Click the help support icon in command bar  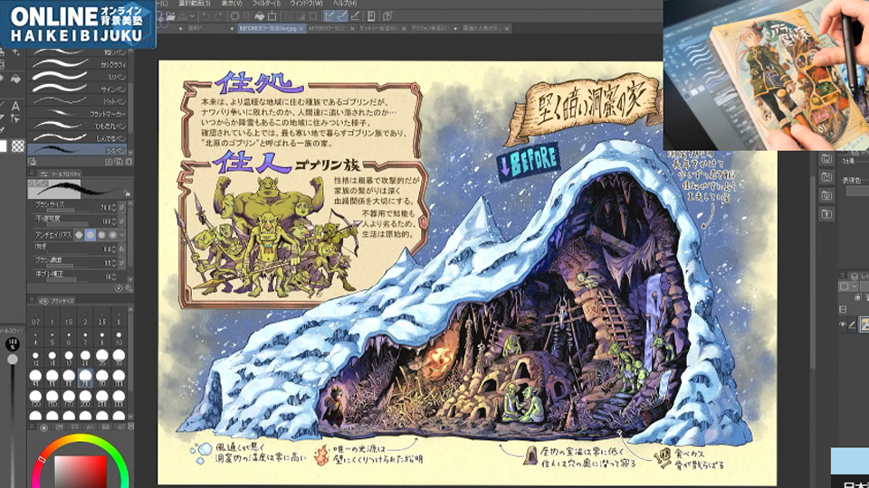click(387, 16)
